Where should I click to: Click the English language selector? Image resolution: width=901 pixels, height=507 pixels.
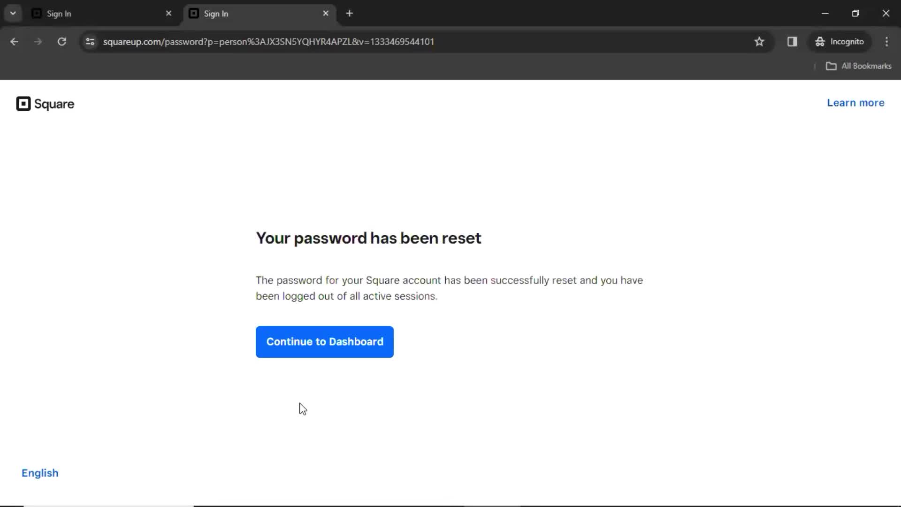[39, 473]
